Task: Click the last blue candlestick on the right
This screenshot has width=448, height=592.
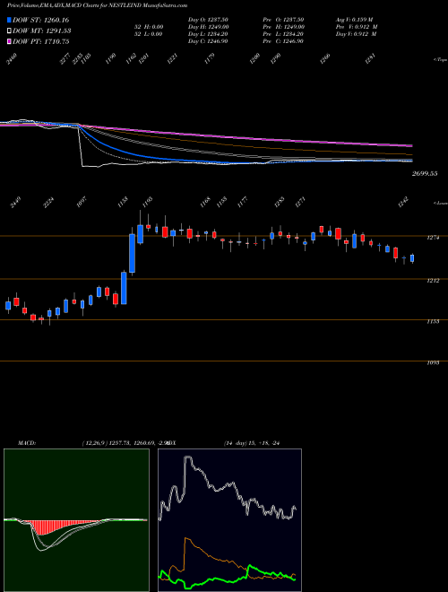Action: click(x=412, y=258)
